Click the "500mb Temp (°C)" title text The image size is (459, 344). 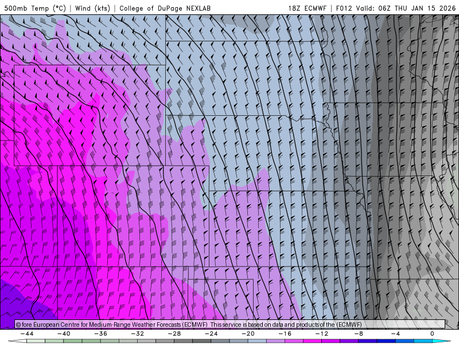35,8
